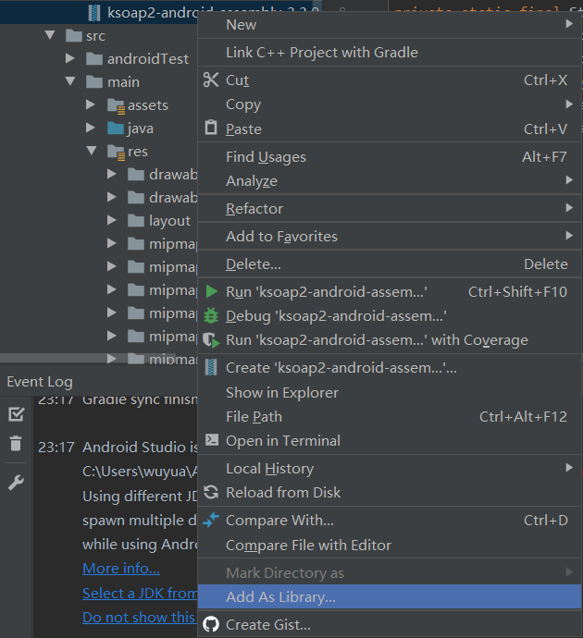The height and width of the screenshot is (638, 583).
Task: Click the ksoap2-android jar file icon
Action: tap(94, 13)
